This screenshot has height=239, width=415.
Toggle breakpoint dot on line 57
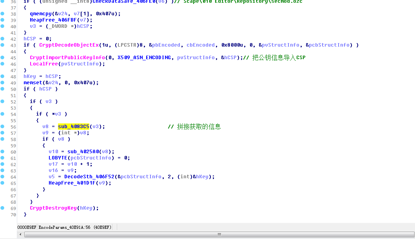pos(2,133)
